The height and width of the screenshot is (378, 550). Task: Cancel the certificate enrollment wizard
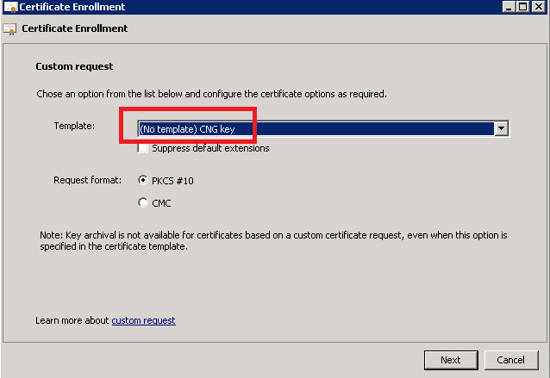click(x=510, y=360)
